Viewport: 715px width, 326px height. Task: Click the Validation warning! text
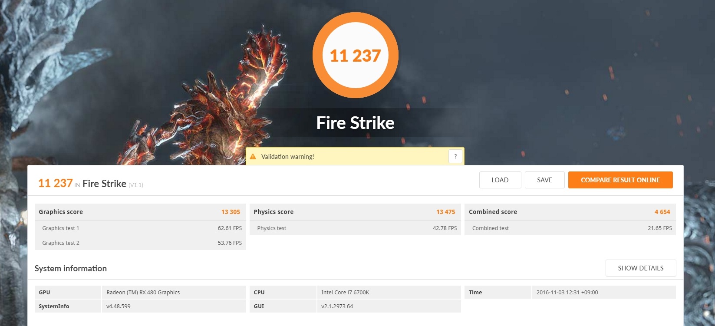(x=288, y=157)
